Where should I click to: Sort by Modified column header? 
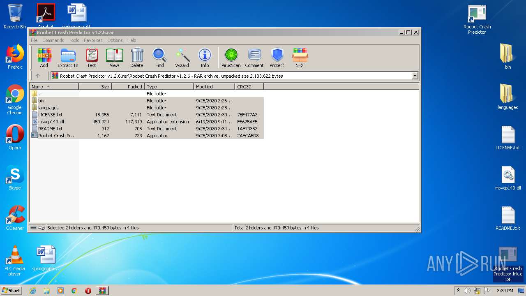click(x=214, y=87)
